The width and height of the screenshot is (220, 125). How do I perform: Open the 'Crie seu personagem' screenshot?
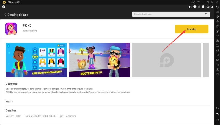(x=36, y=60)
